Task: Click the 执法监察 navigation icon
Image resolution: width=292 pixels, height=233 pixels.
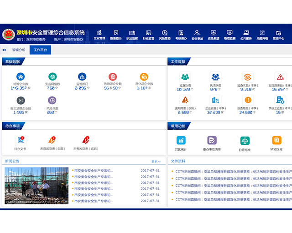Action: (x=132, y=35)
